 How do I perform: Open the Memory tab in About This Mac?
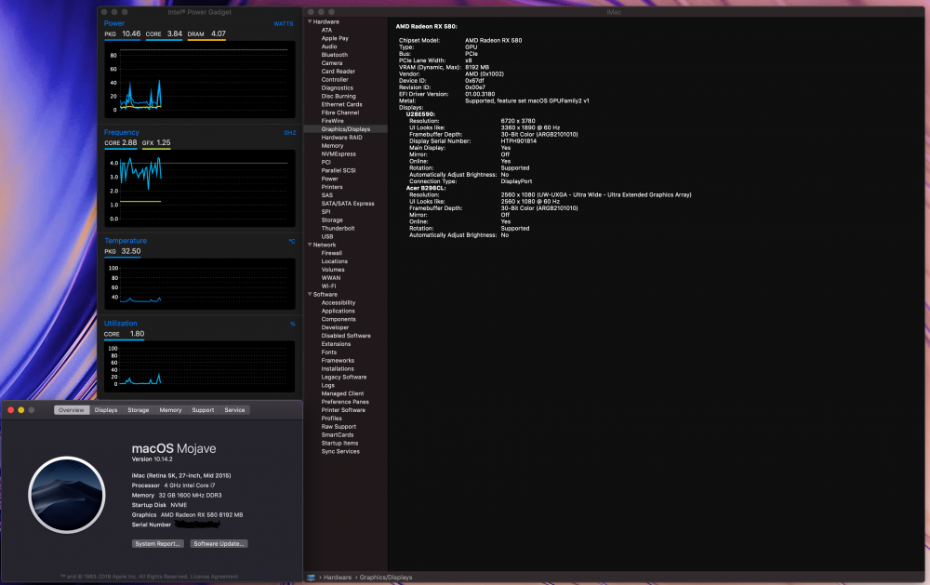(170, 410)
